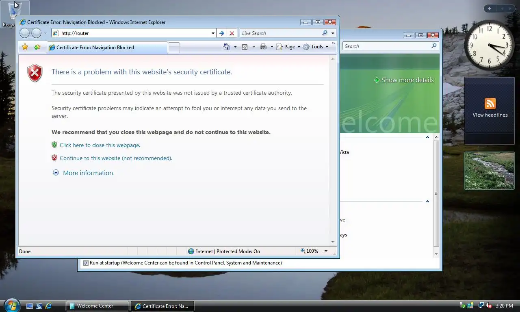Continue to this website (not recommended)

[x=116, y=158]
